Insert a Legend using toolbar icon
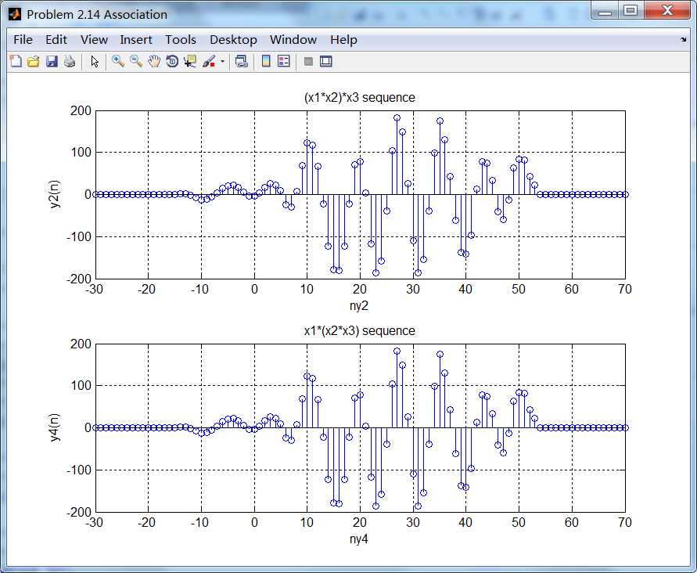The height and width of the screenshot is (573, 697). click(x=284, y=61)
